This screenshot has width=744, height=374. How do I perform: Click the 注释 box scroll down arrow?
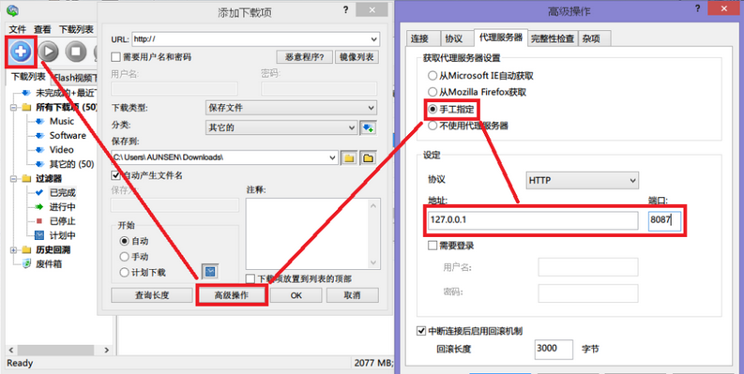pyautogui.click(x=373, y=262)
